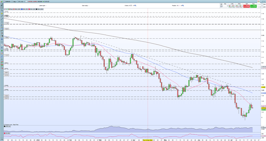Click the blue SMA (50) color swatch
Image resolution: width=266 pixels, height=141 pixels.
(x=22, y=9)
